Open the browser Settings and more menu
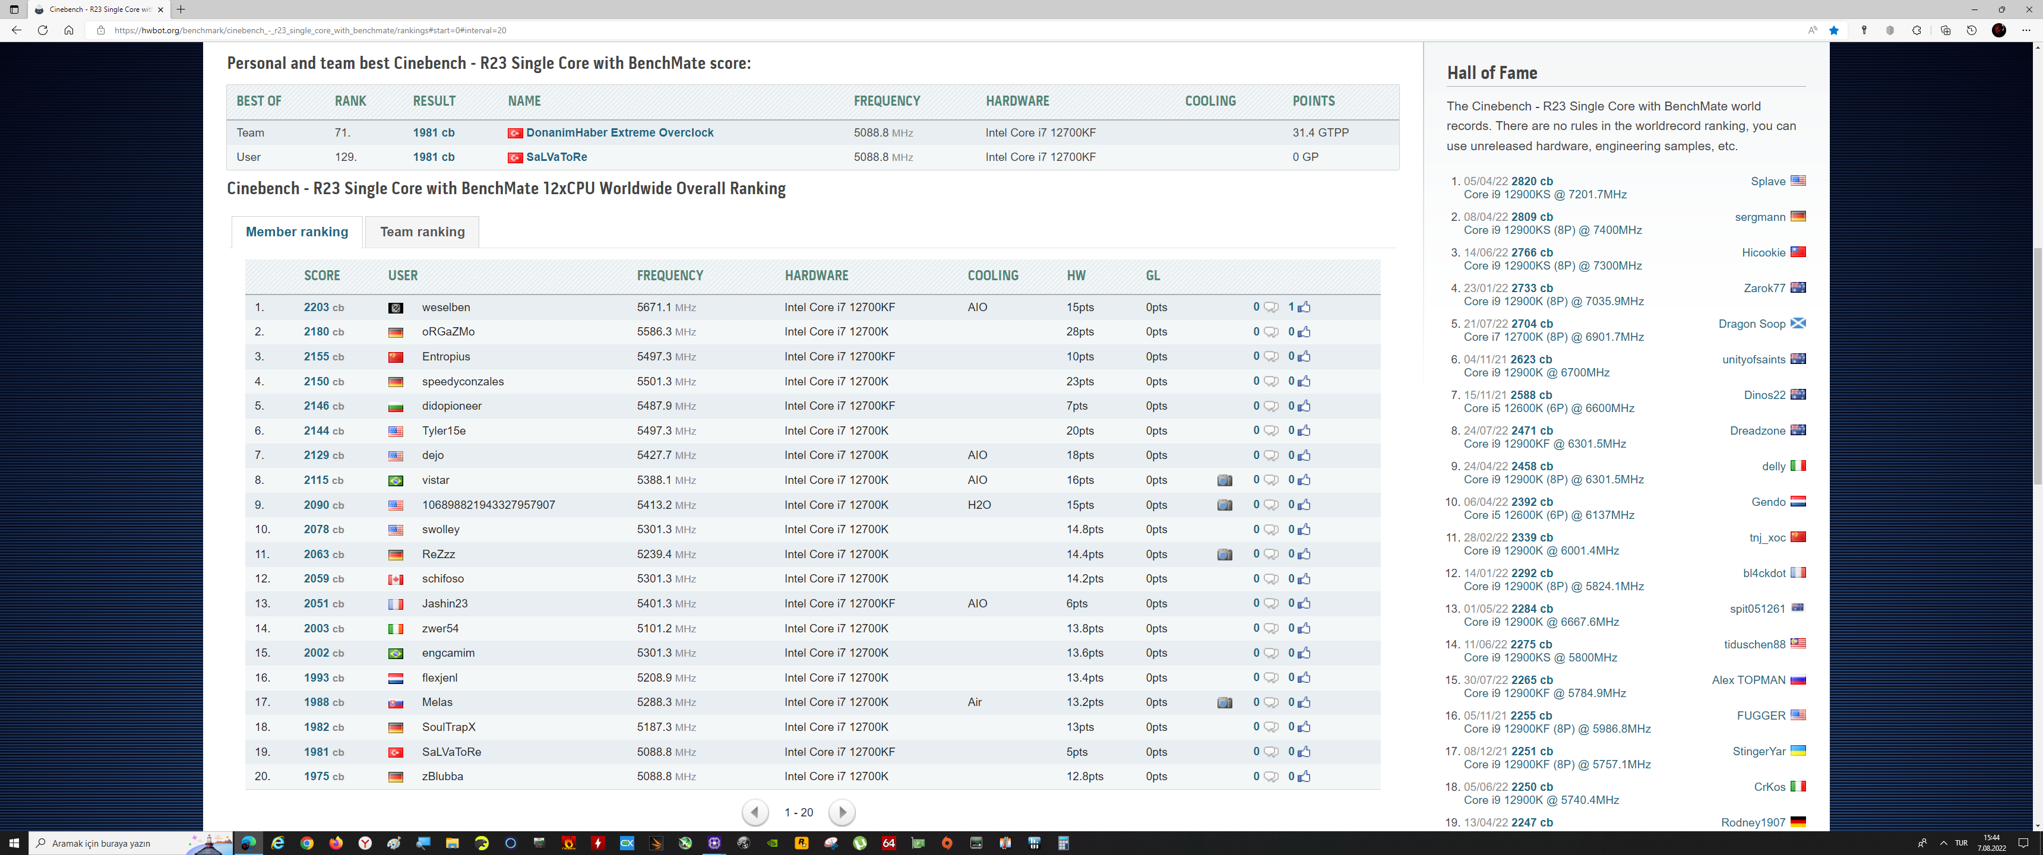2043x855 pixels. coord(2026,30)
